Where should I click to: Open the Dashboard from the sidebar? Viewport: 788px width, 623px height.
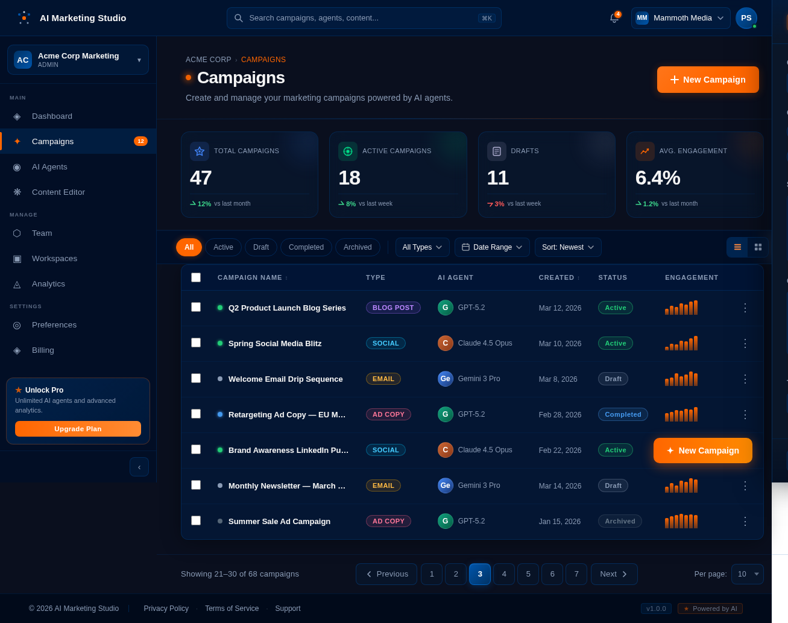click(x=52, y=116)
